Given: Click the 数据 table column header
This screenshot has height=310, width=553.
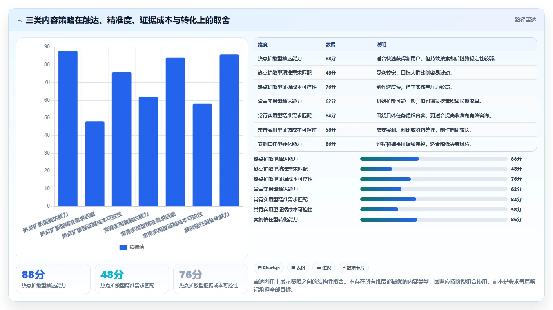Looking at the screenshot, I should pos(330,45).
